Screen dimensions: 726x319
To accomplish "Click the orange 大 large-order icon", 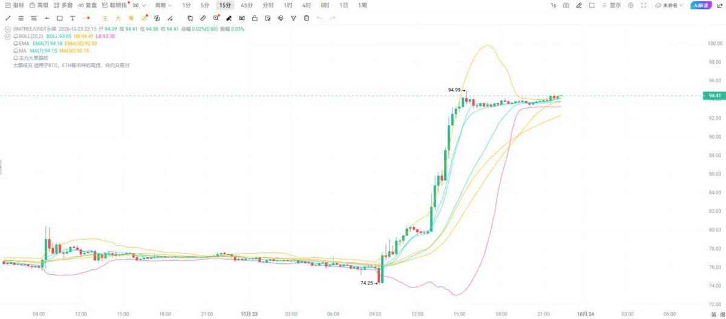I will click(118, 18).
